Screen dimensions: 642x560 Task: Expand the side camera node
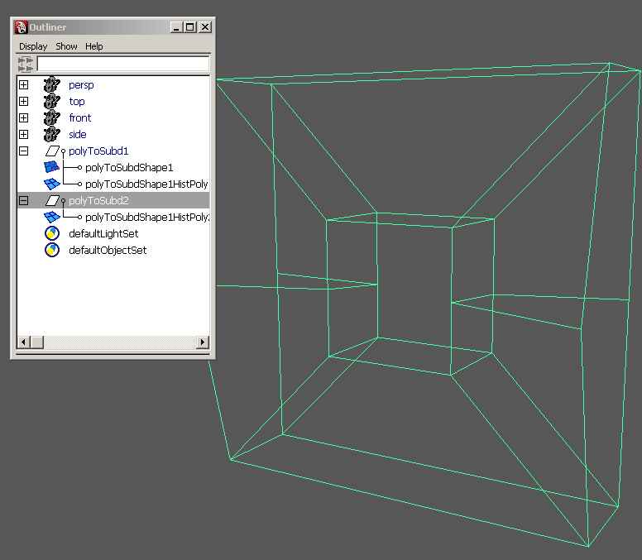click(24, 134)
